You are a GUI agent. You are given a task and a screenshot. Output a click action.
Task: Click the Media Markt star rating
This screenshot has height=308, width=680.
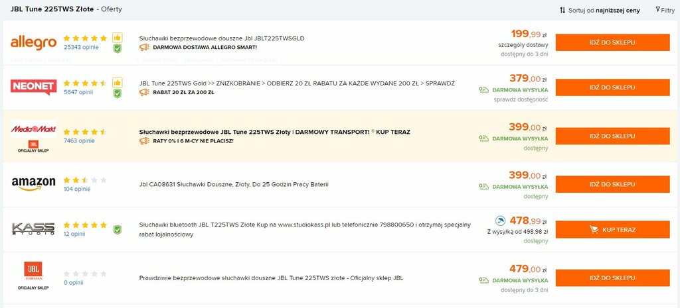(x=85, y=132)
